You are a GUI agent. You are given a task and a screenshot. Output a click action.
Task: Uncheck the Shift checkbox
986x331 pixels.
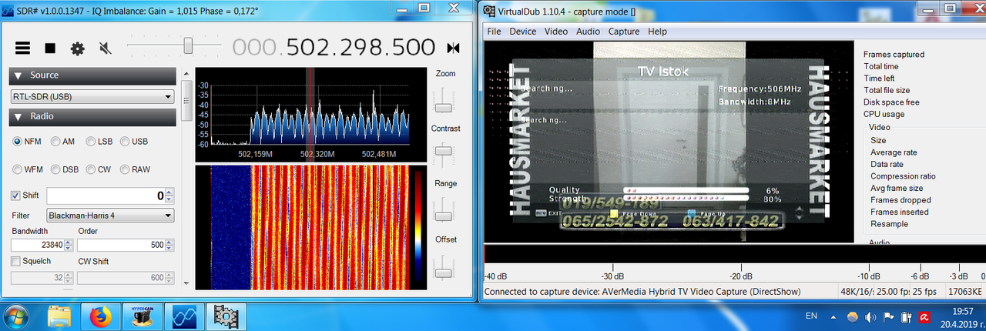coord(16,196)
